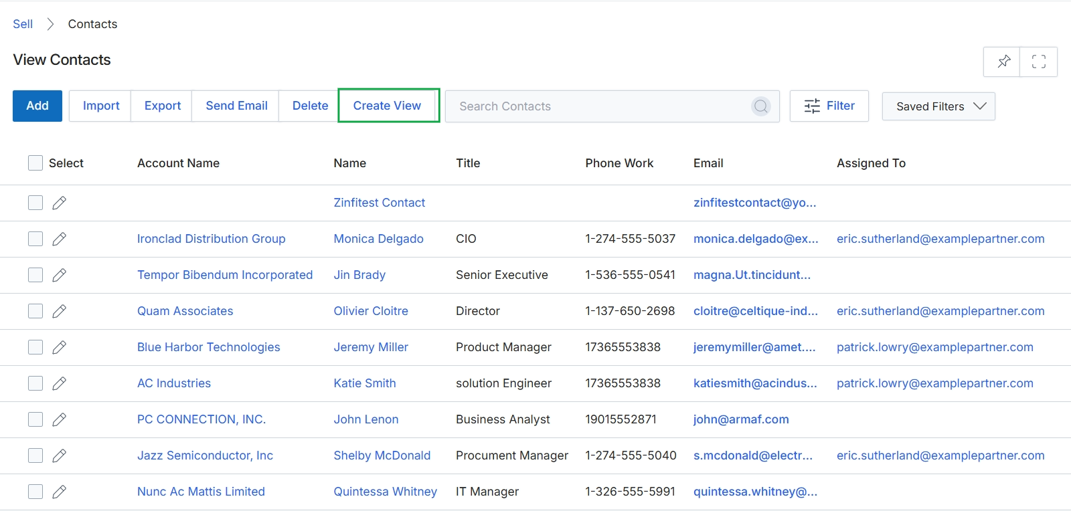Open Ironclad Distribution Group account
The image size is (1071, 511).
tap(211, 239)
